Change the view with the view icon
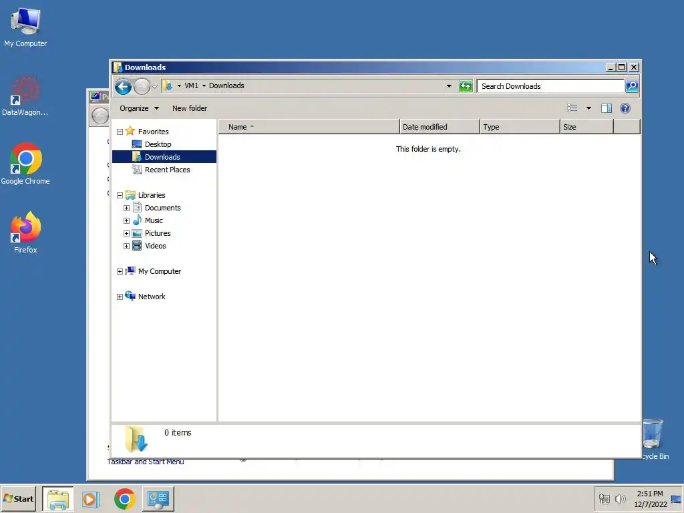Screen dimensions: 684x513 tap(572, 108)
